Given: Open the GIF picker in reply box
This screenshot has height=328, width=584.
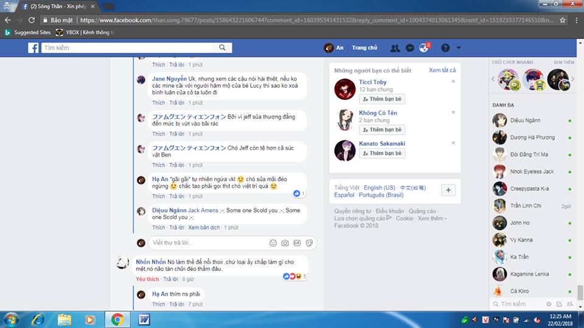Looking at the screenshot, I should pos(297,243).
